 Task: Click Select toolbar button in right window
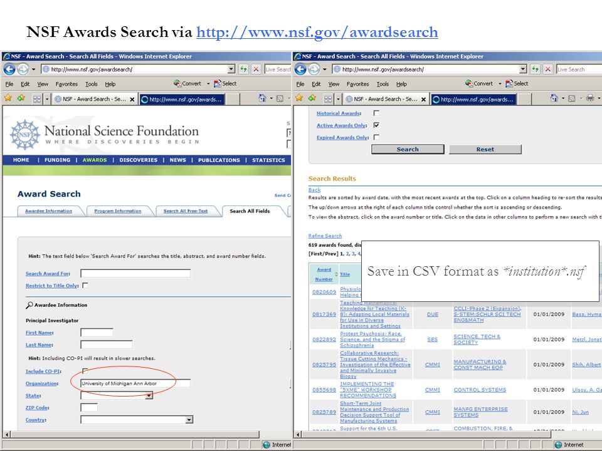point(517,83)
